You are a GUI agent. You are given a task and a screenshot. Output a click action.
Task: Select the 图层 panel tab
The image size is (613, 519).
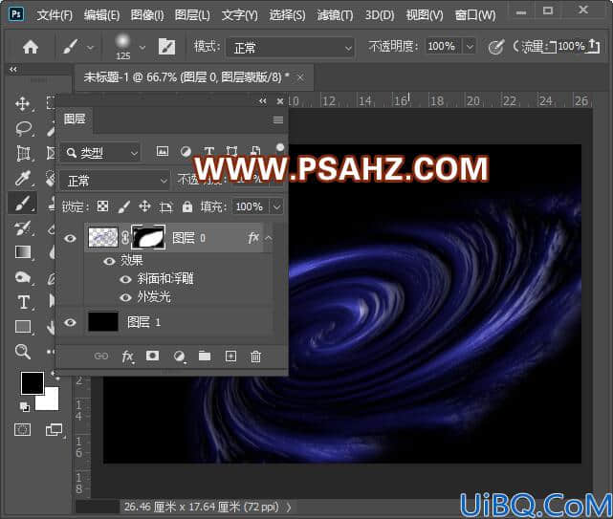pyautogui.click(x=75, y=119)
